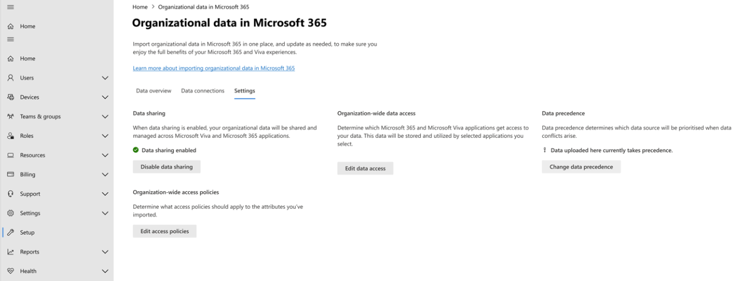Click the Reports chart icon
This screenshot has width=736, height=281.
[x=10, y=252]
